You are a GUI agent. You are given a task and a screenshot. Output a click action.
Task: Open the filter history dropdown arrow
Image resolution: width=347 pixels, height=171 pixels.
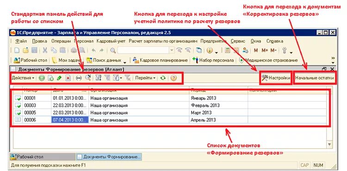(x=121, y=78)
